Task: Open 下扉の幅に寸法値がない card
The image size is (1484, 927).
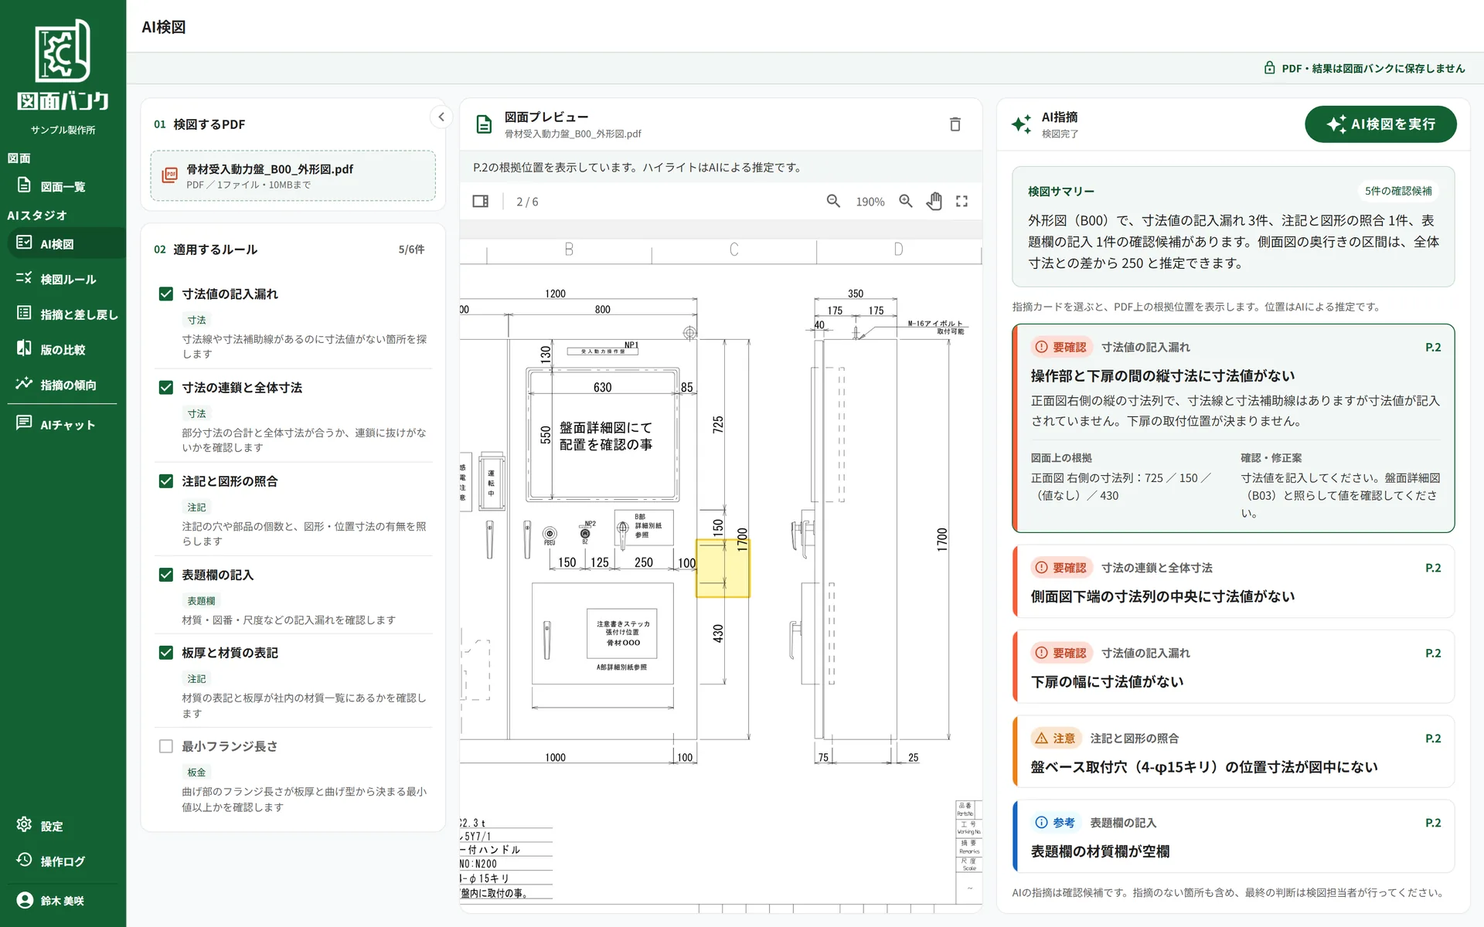Action: [1233, 667]
